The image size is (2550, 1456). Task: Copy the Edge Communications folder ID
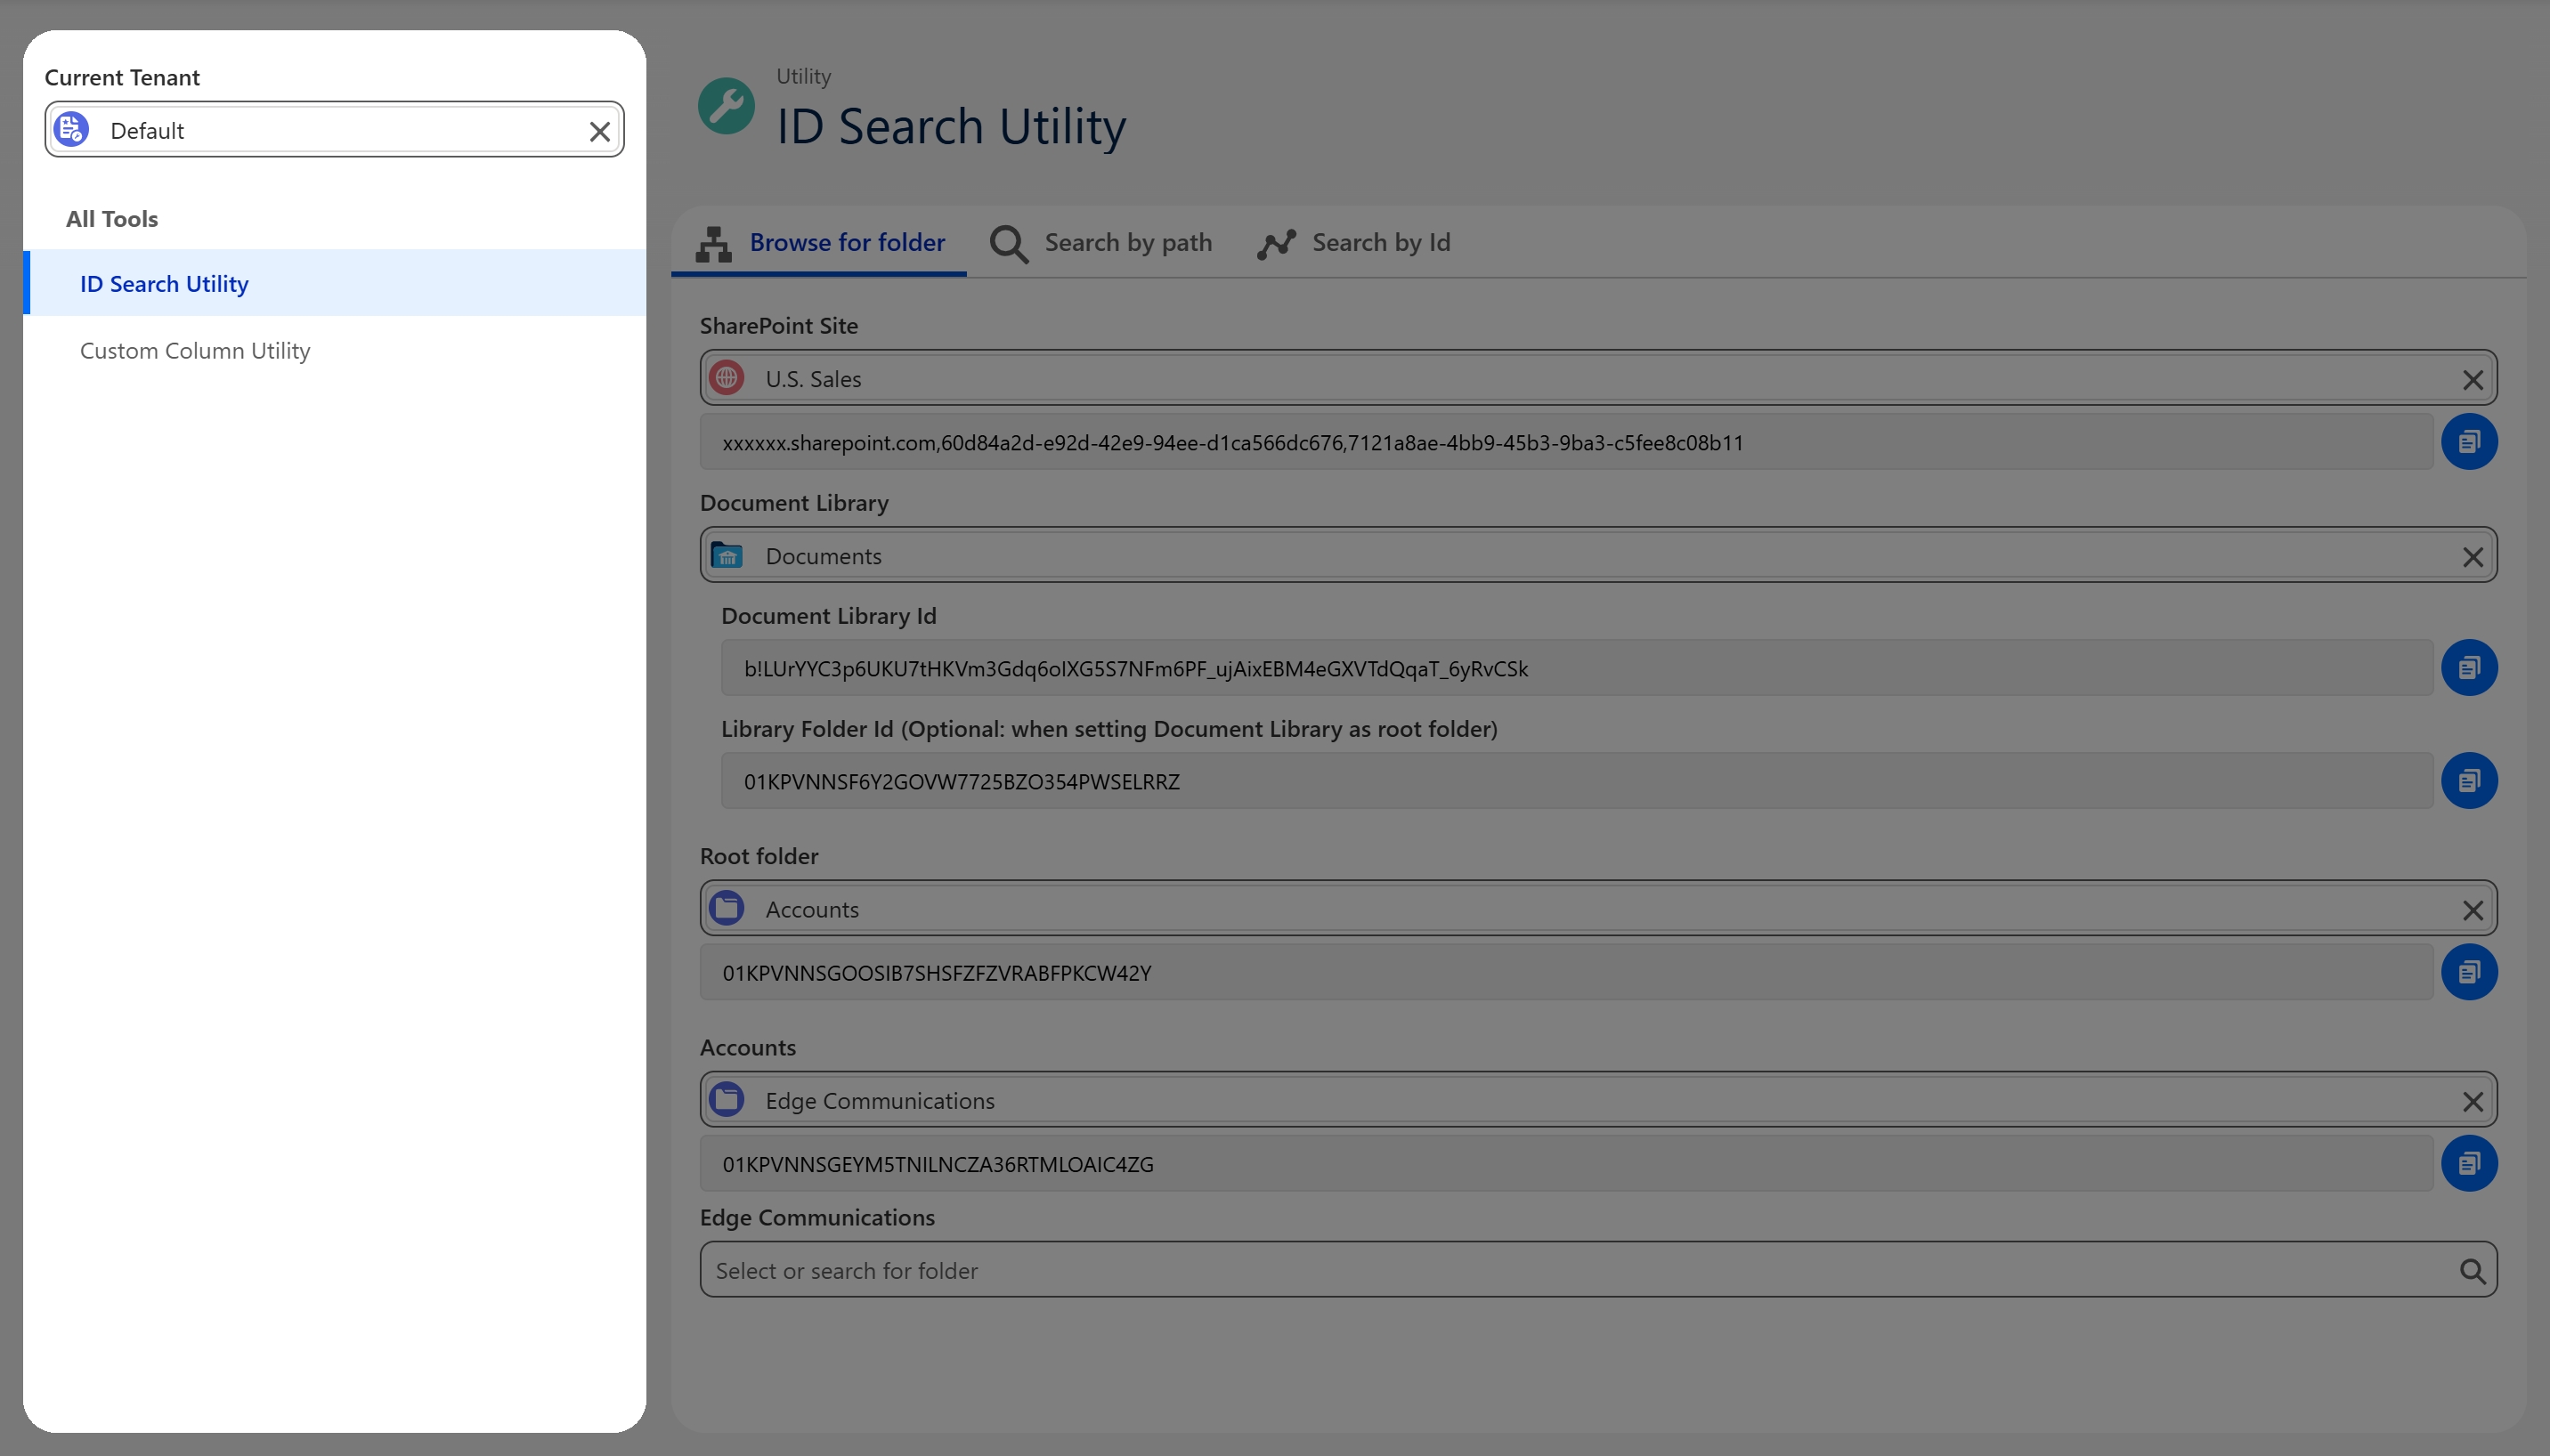click(2468, 1163)
